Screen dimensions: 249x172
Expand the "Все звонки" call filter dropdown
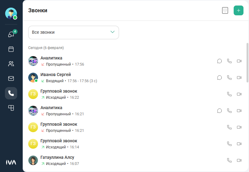[74, 32]
